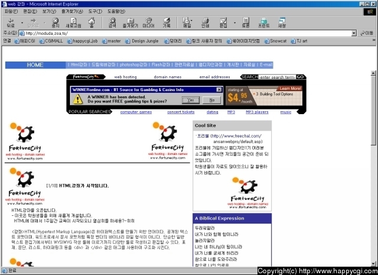Open the Help (도움말) menu
The image size is (378, 275).
click(x=116, y=11)
